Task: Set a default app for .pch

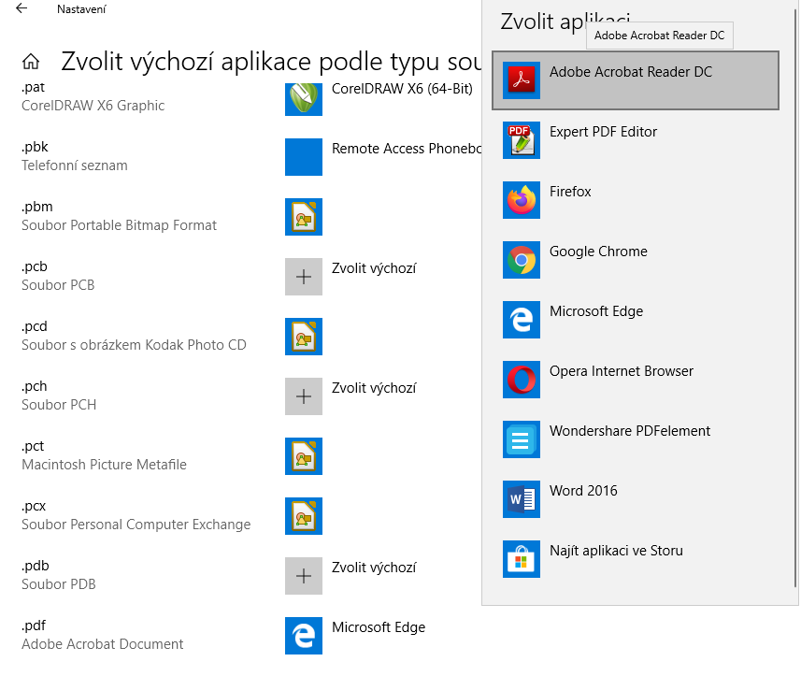Action: click(x=352, y=396)
